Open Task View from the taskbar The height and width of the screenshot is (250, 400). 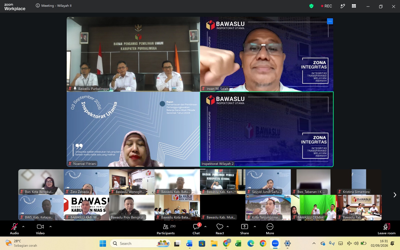(177, 243)
